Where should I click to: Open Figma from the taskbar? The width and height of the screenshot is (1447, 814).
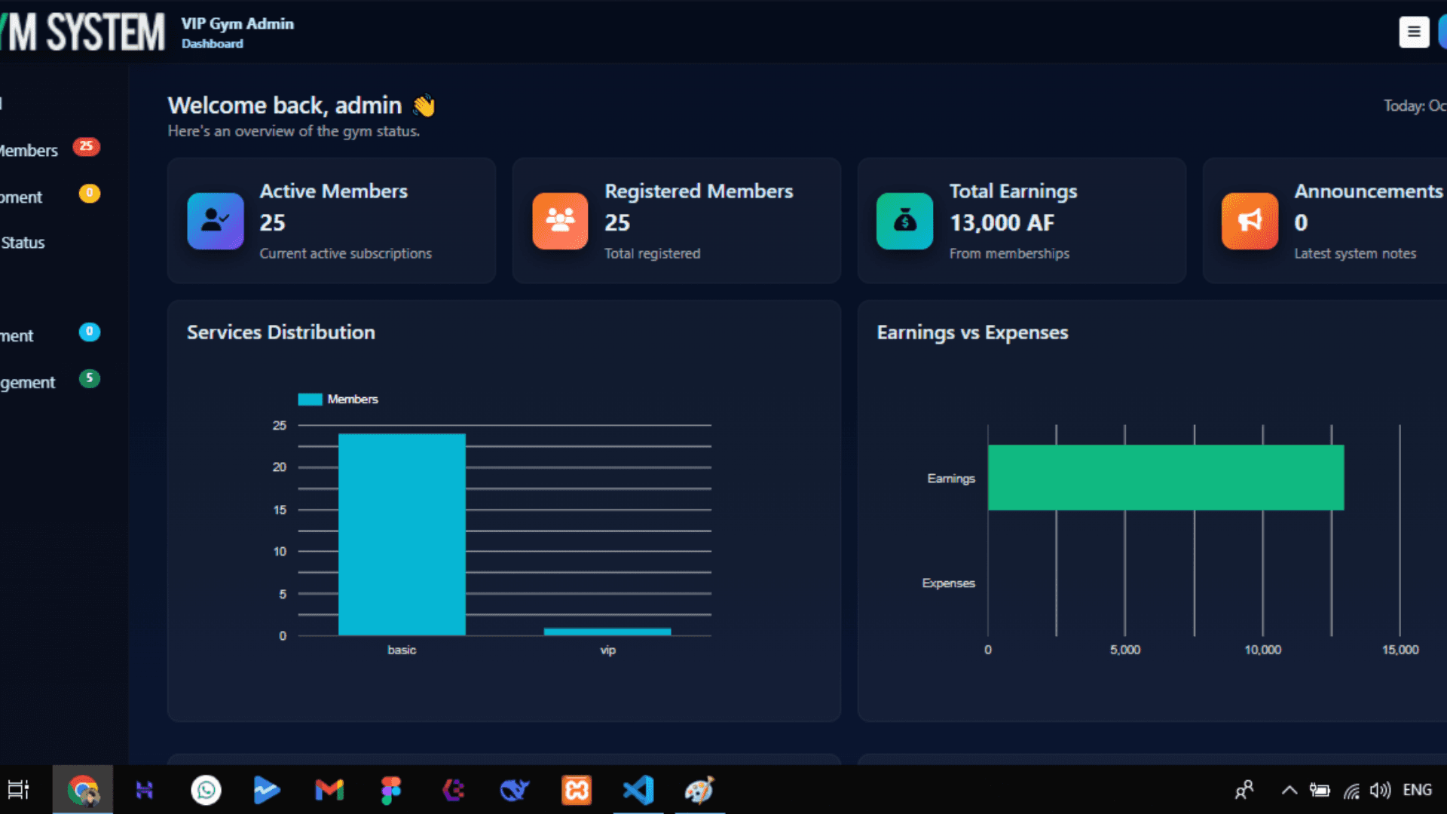point(391,790)
